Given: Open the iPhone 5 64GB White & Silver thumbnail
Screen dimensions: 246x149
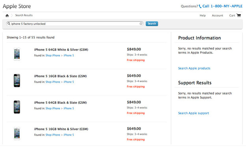Looking at the screenshot, I should 17,54.
